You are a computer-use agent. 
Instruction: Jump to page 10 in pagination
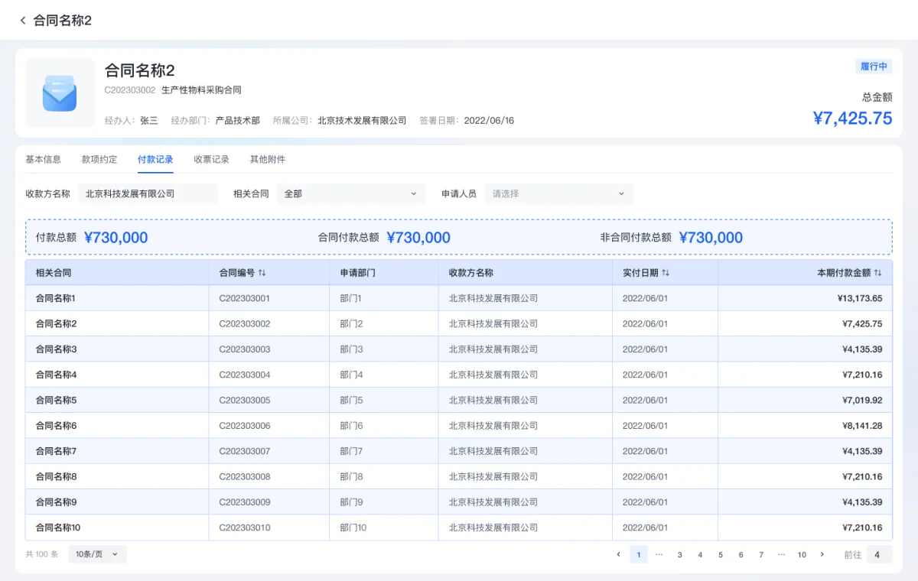802,554
